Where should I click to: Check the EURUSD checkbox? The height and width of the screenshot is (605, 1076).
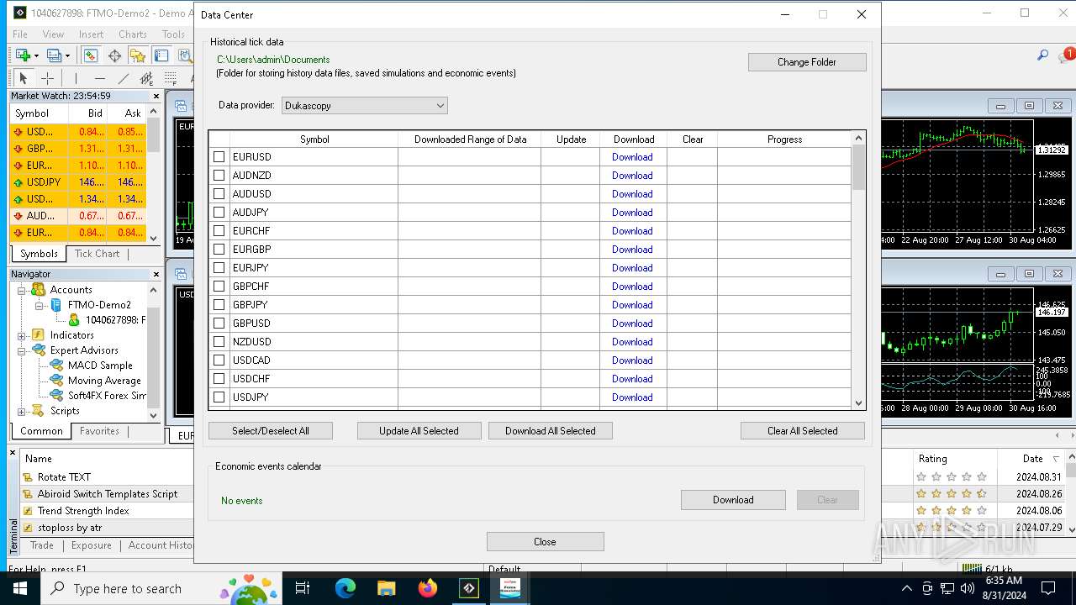click(x=219, y=157)
